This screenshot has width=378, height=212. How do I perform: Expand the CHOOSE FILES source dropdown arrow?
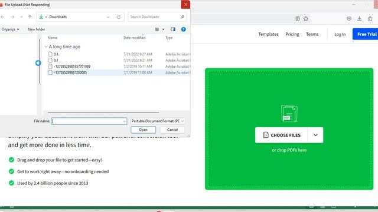pos(315,135)
